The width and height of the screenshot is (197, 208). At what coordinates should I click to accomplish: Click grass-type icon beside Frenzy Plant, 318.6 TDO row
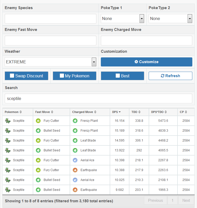[75, 131]
